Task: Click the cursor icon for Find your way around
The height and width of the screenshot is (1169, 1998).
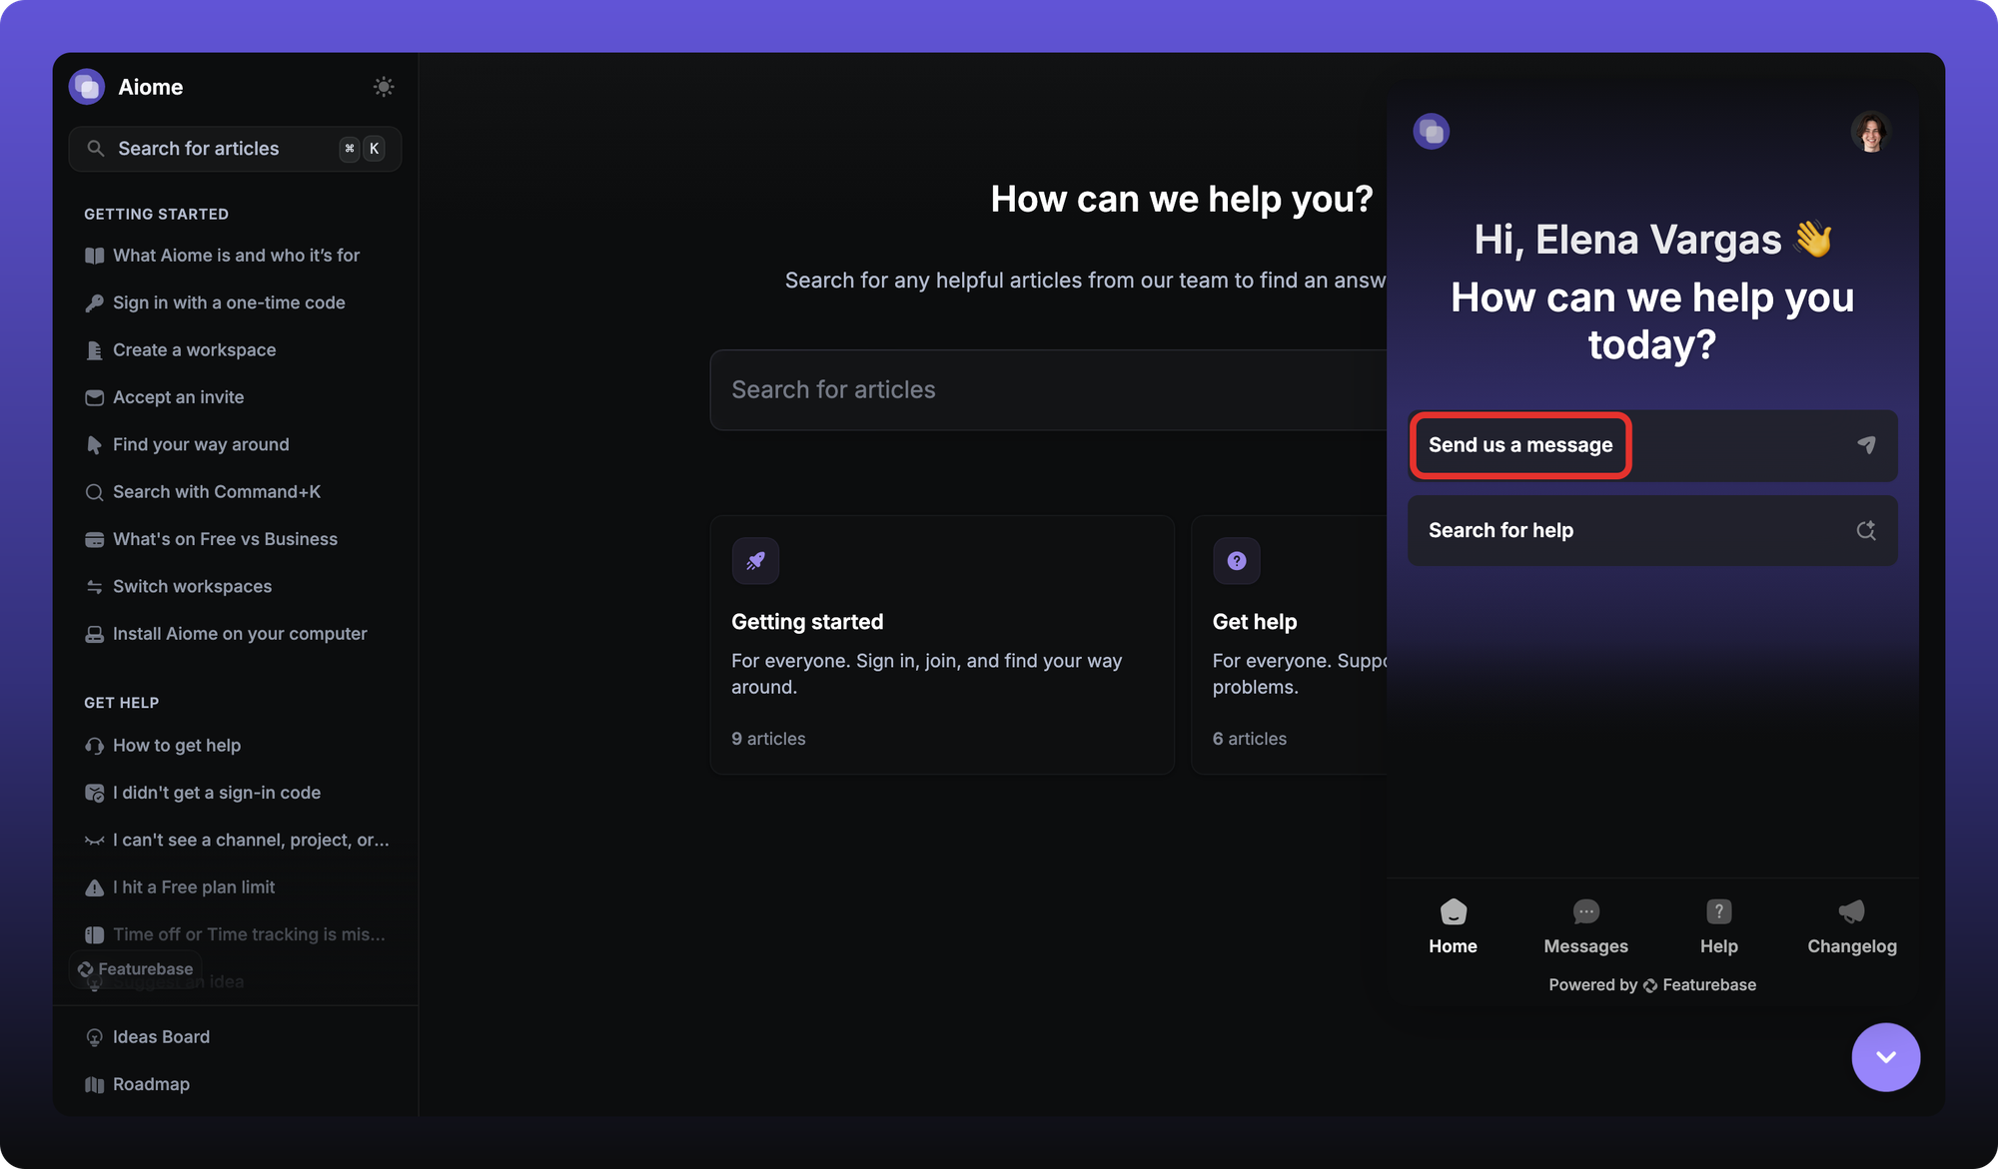Action: (x=95, y=444)
